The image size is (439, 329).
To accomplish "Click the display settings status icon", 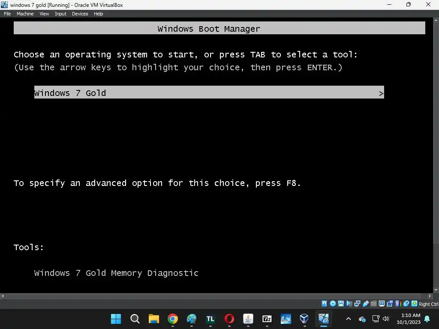I will 382,304.
